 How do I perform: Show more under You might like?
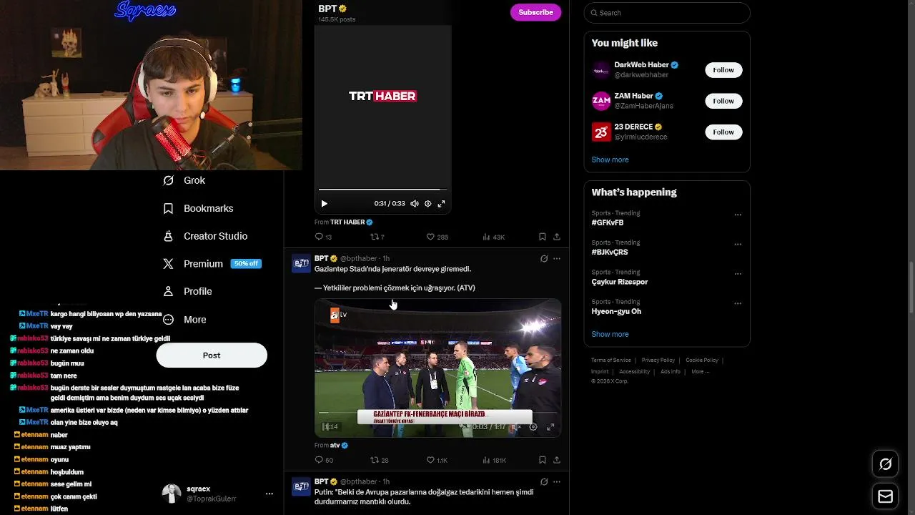pos(610,160)
